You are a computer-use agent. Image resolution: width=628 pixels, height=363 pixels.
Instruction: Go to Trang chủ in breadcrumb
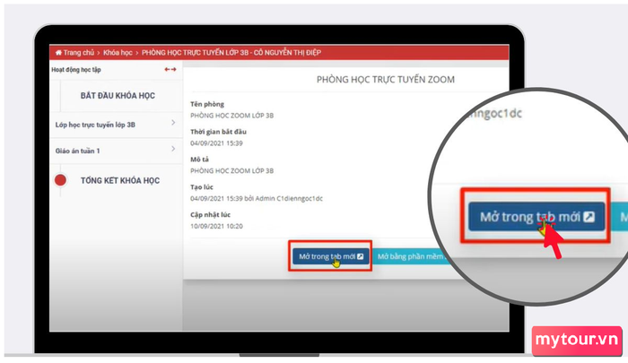coord(78,52)
